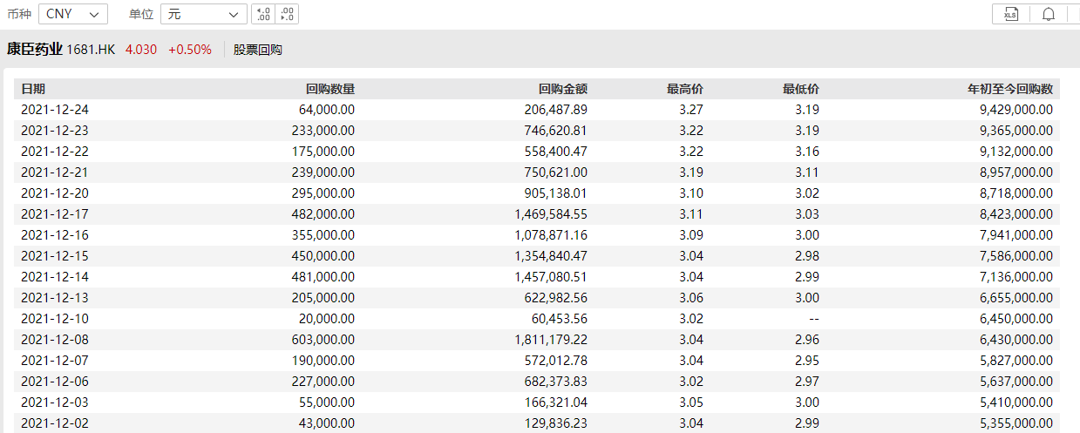Screen dimensions: 1080x433
Task: Click the 最低价 column header
Action: click(801, 89)
